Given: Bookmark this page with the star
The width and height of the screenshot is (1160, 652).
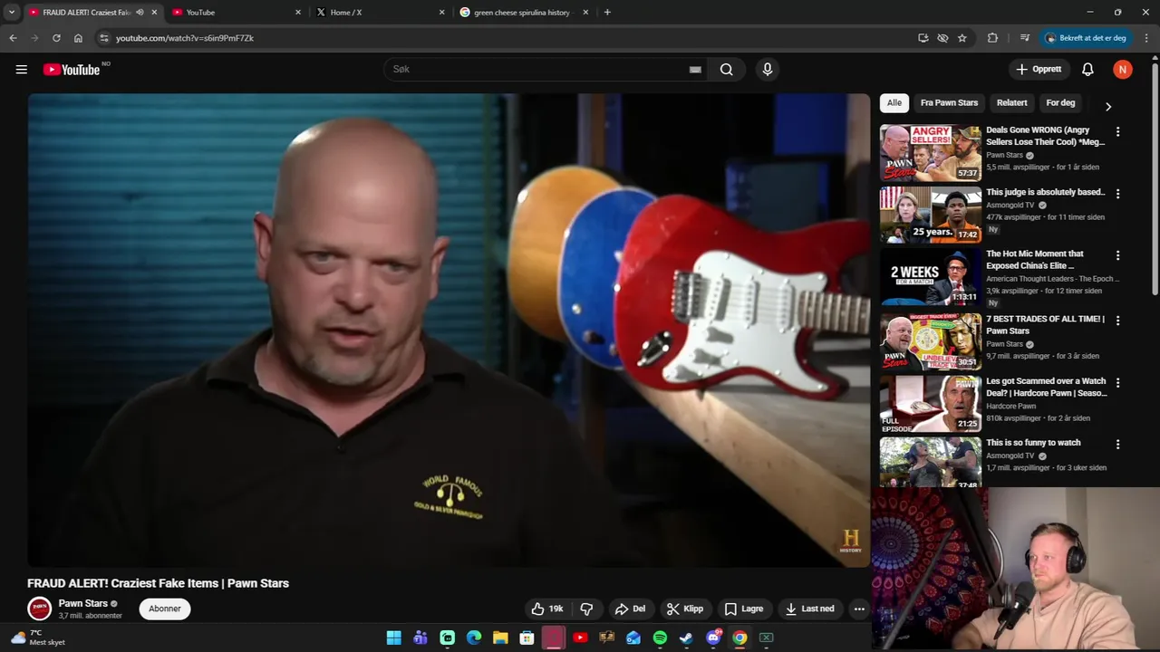Looking at the screenshot, I should (x=962, y=38).
